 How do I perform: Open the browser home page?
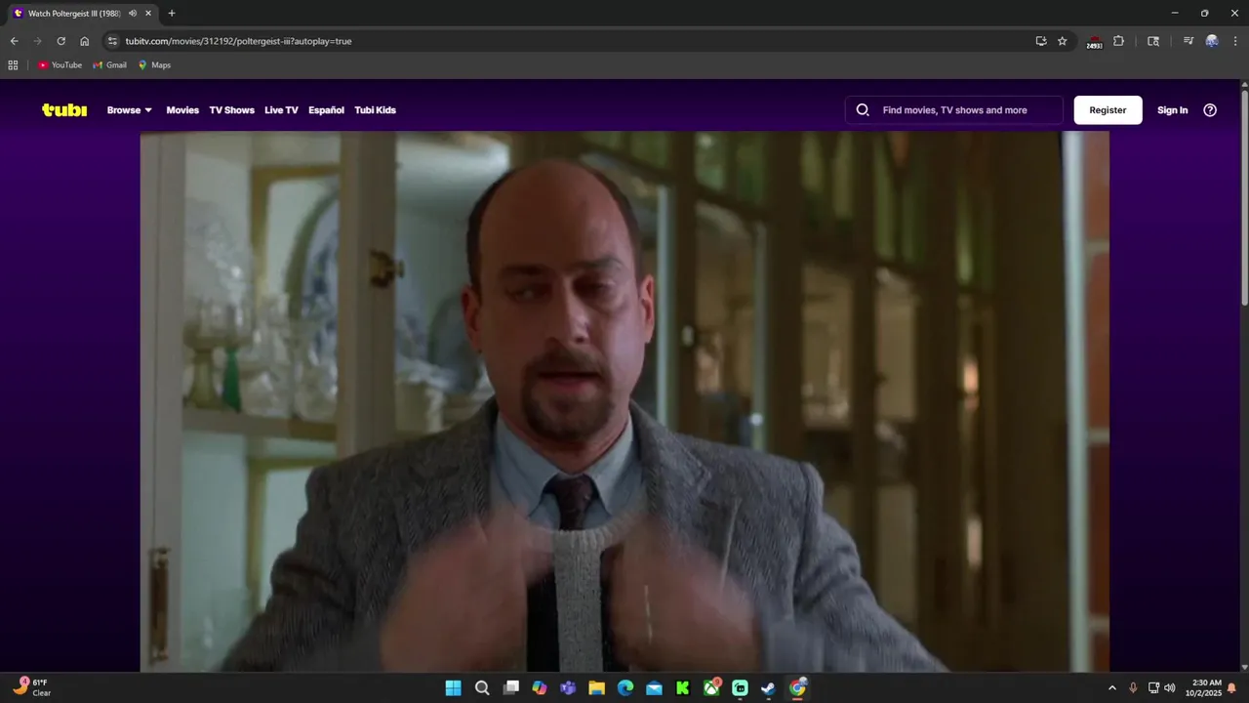[84, 41]
